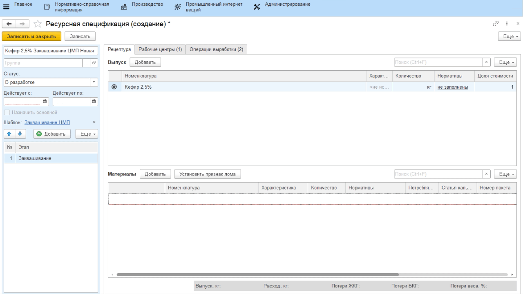
Task: Clear the Шаблон template link
Action: (94, 122)
